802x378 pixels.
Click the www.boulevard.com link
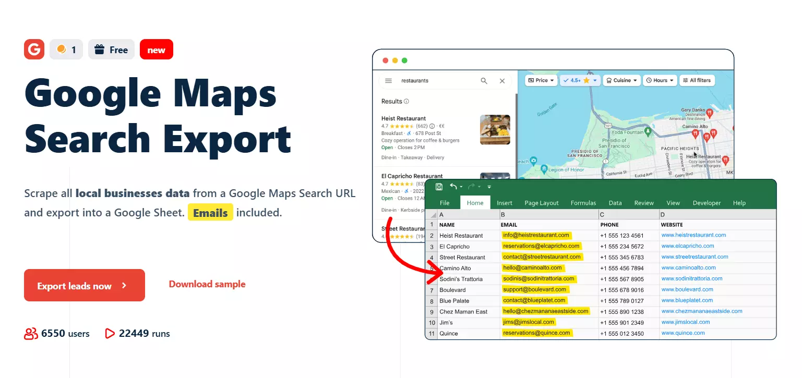pyautogui.click(x=687, y=289)
